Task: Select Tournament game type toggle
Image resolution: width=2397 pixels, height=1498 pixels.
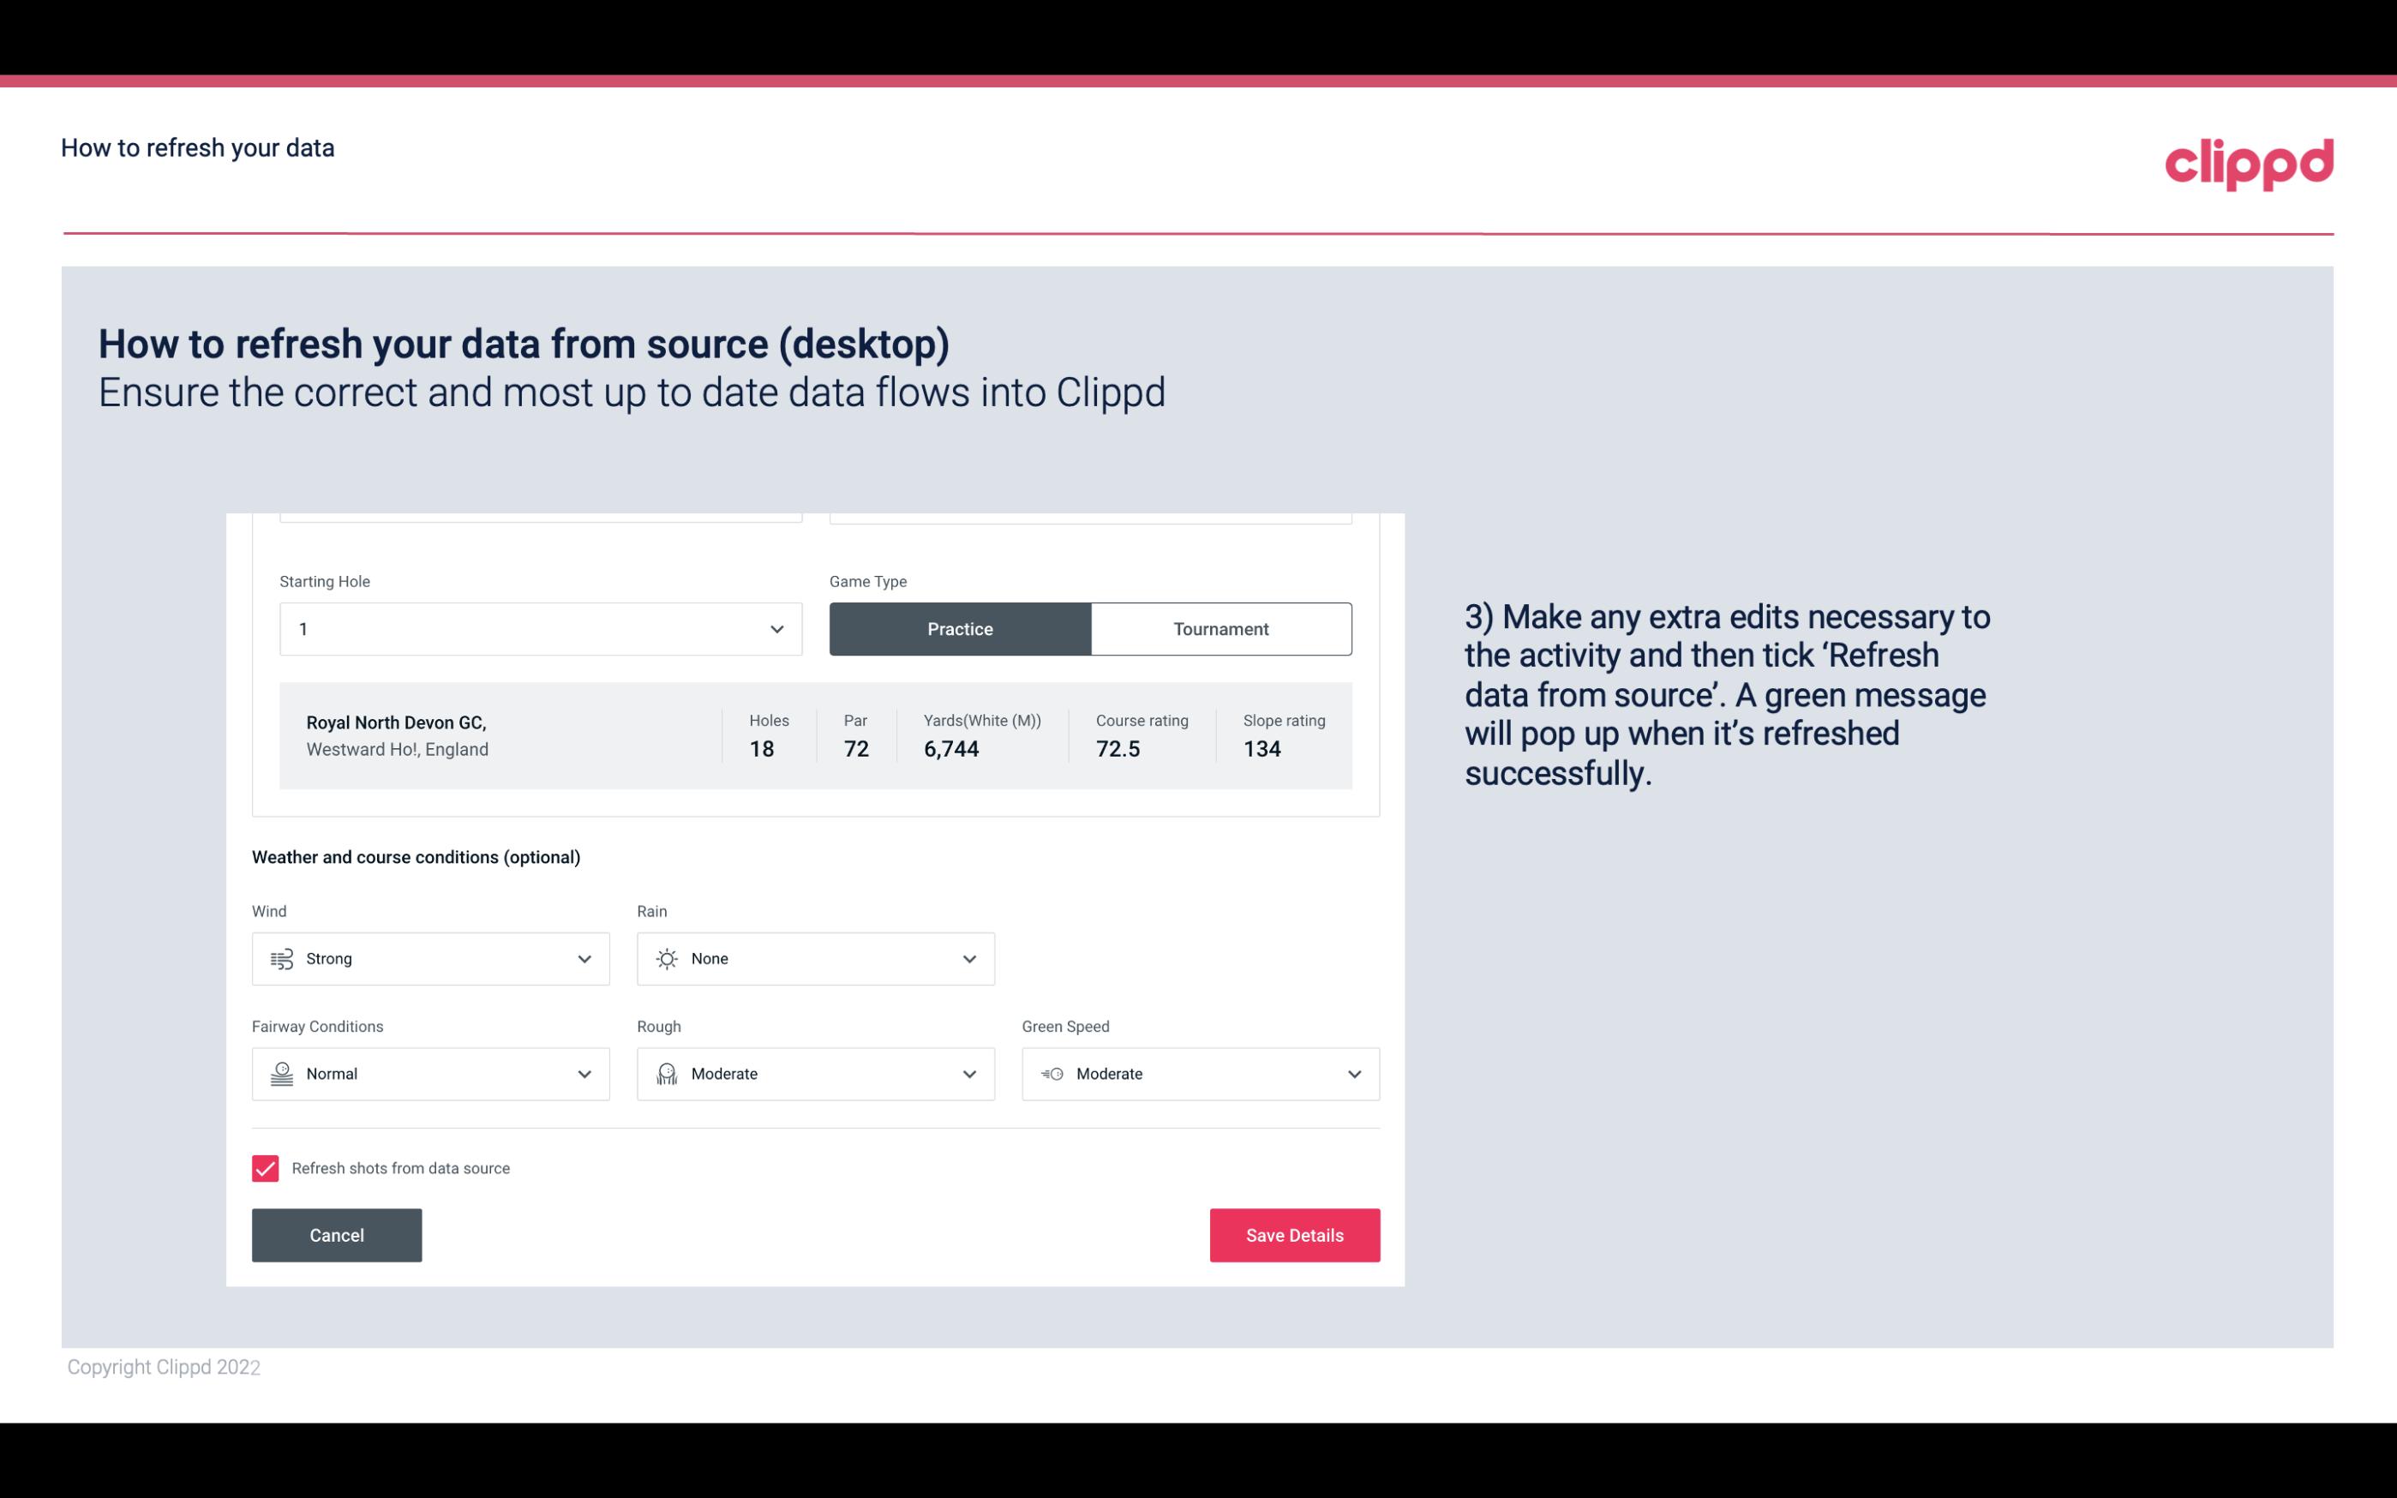Action: [x=1220, y=628]
